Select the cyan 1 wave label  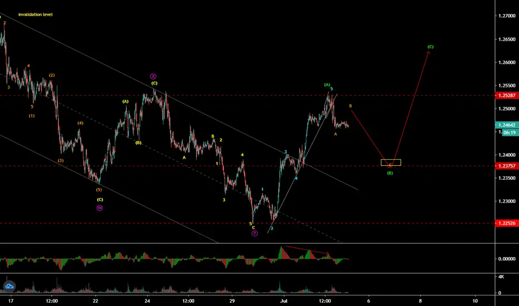(x=262, y=190)
